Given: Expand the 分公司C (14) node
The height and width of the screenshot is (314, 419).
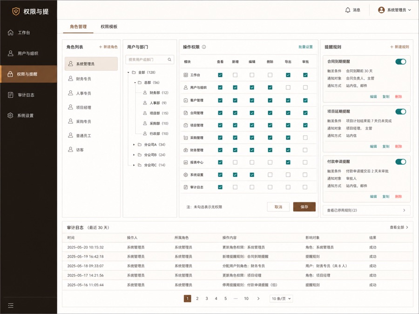Looking at the screenshot, I should click(x=134, y=165).
